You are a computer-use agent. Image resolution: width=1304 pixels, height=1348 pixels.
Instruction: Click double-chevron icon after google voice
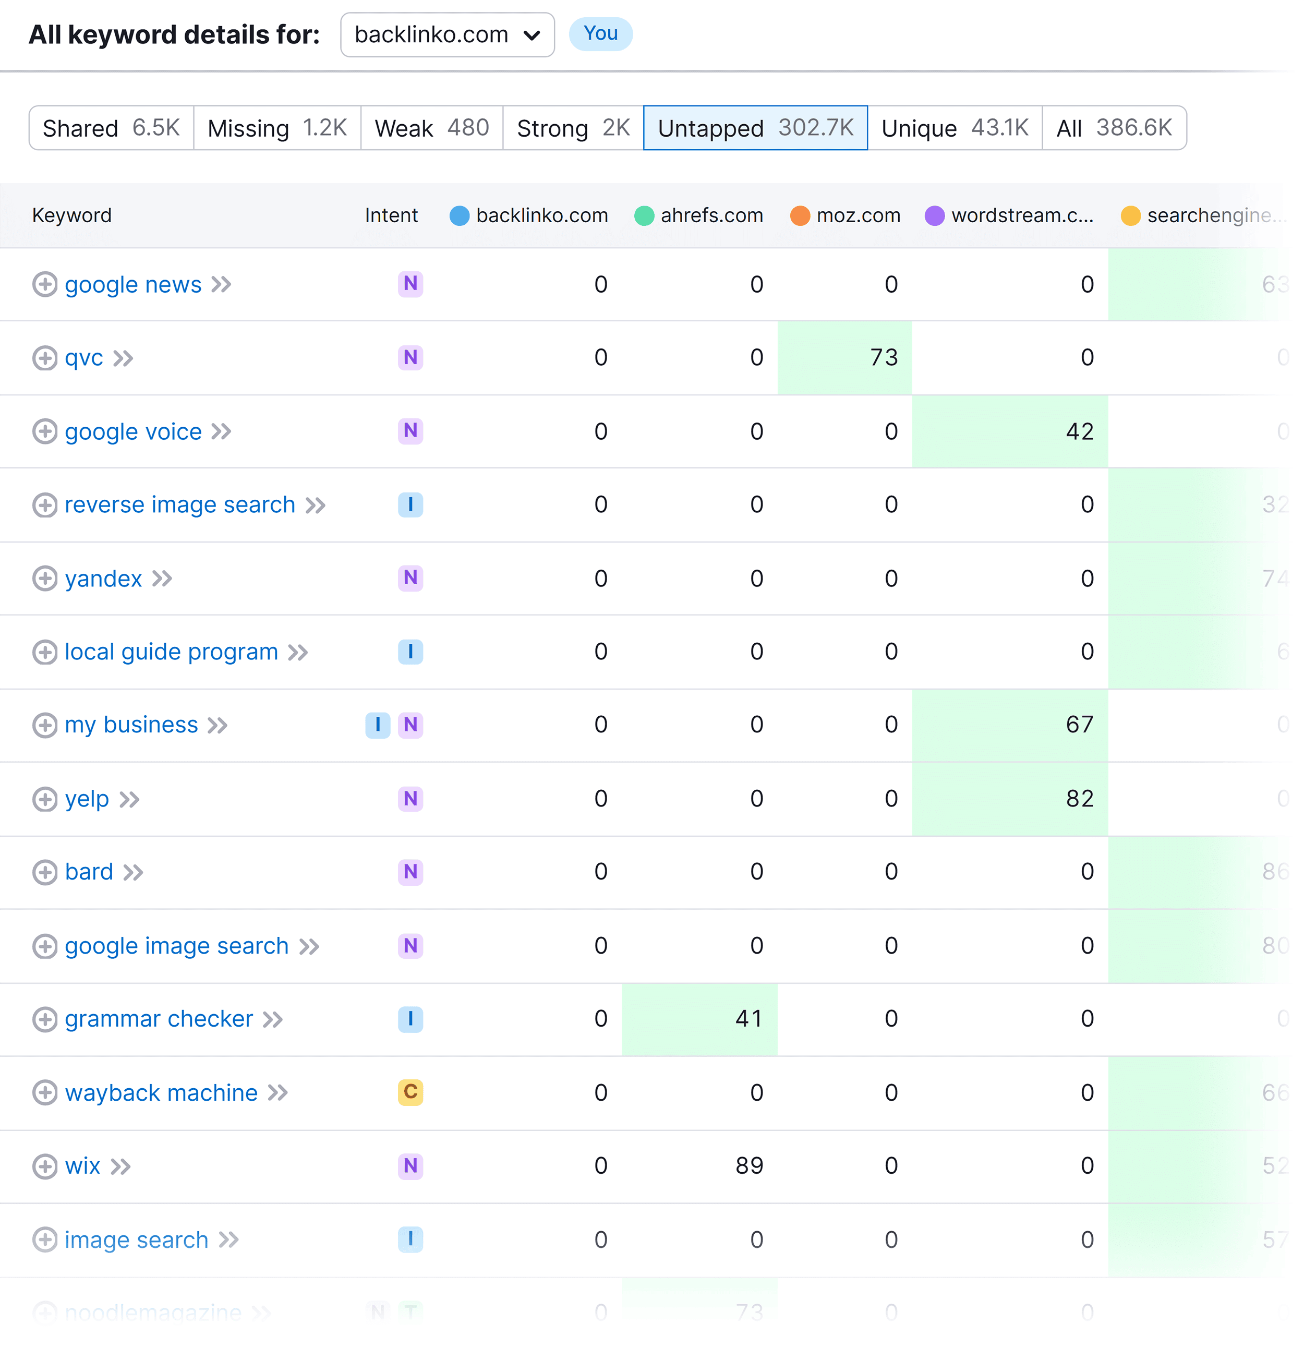click(x=221, y=432)
